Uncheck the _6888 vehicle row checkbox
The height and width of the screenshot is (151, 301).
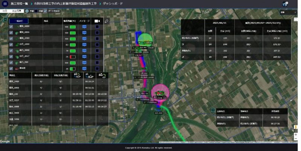(11, 27)
